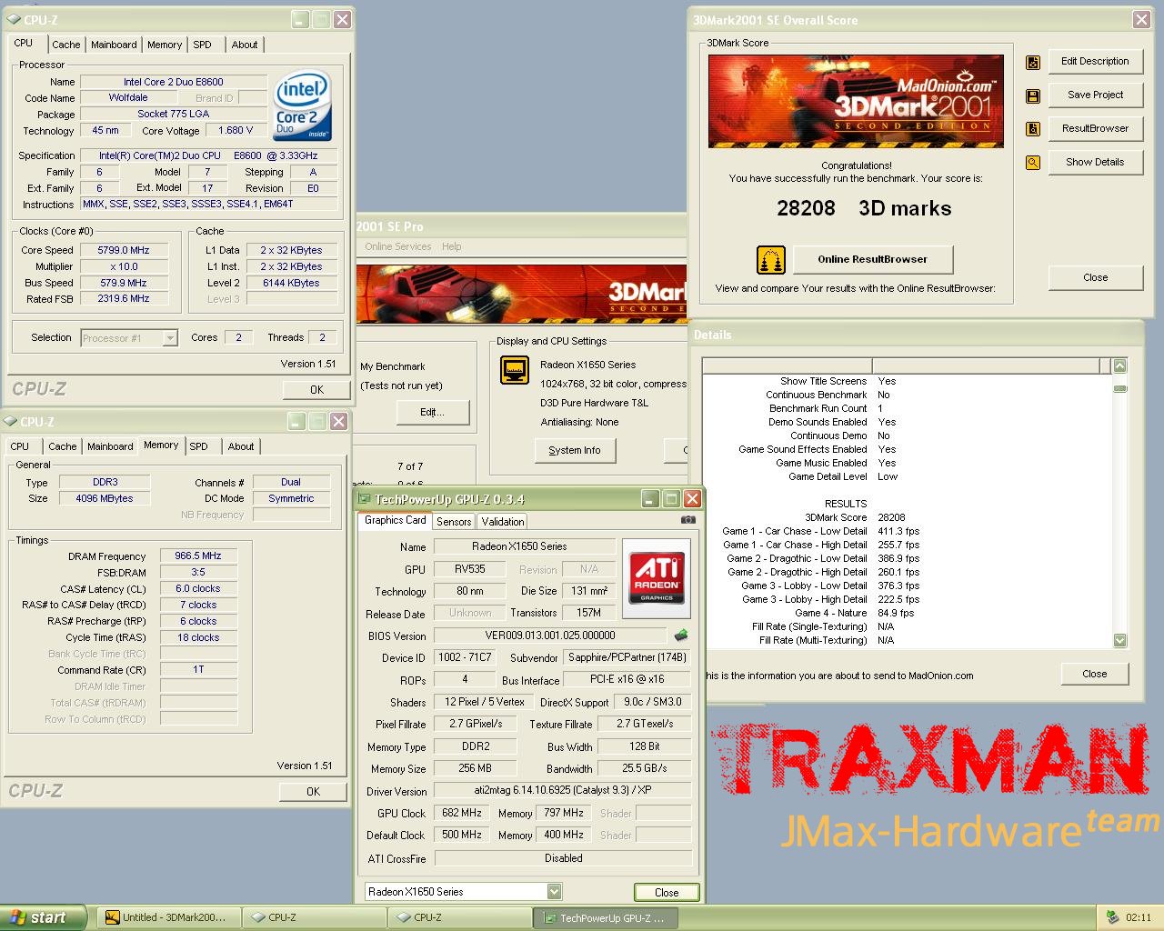The width and height of the screenshot is (1164, 931).
Task: Click the BIOS Version field in GPU-Z
Action: click(551, 636)
